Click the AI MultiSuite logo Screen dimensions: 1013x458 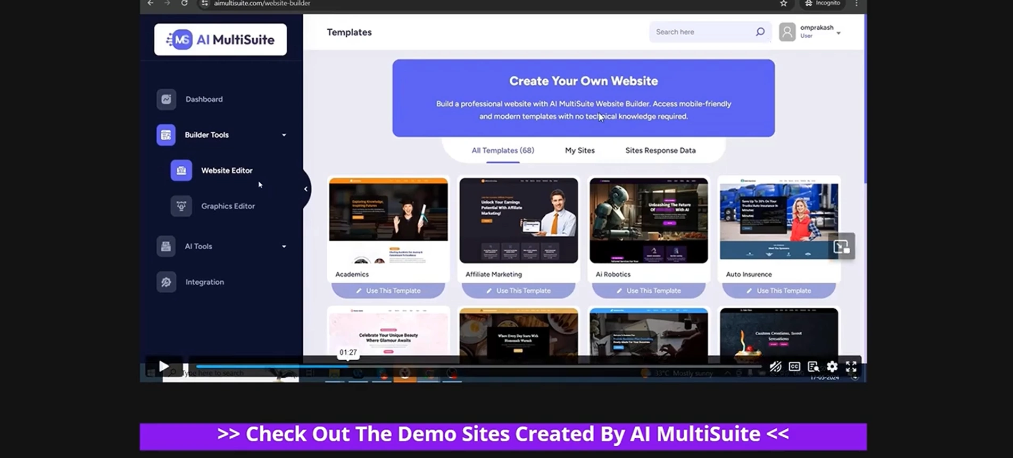[220, 39]
